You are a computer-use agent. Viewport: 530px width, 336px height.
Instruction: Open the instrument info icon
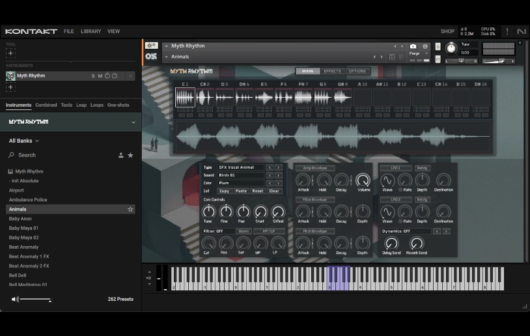[x=425, y=46]
